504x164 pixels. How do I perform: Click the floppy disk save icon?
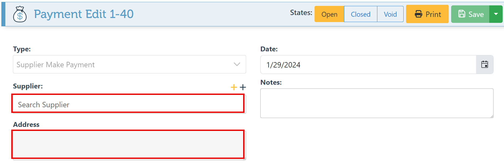pyautogui.click(x=462, y=14)
